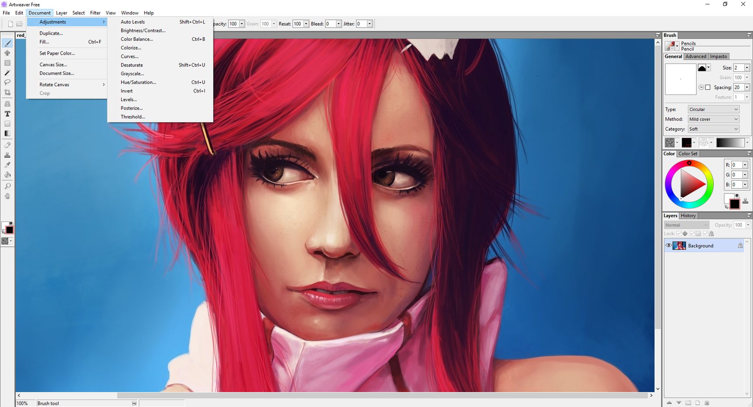Switch to the Impasto tab

click(718, 56)
